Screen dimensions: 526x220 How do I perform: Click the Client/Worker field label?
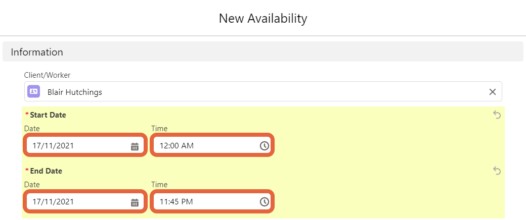48,75
